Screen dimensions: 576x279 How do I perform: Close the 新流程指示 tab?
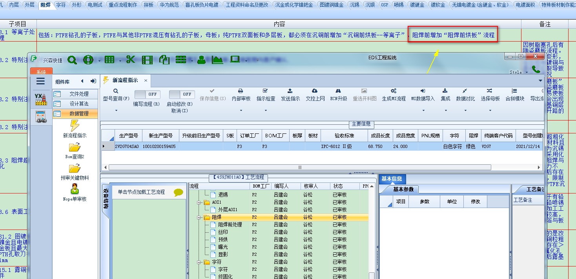tap(146, 80)
